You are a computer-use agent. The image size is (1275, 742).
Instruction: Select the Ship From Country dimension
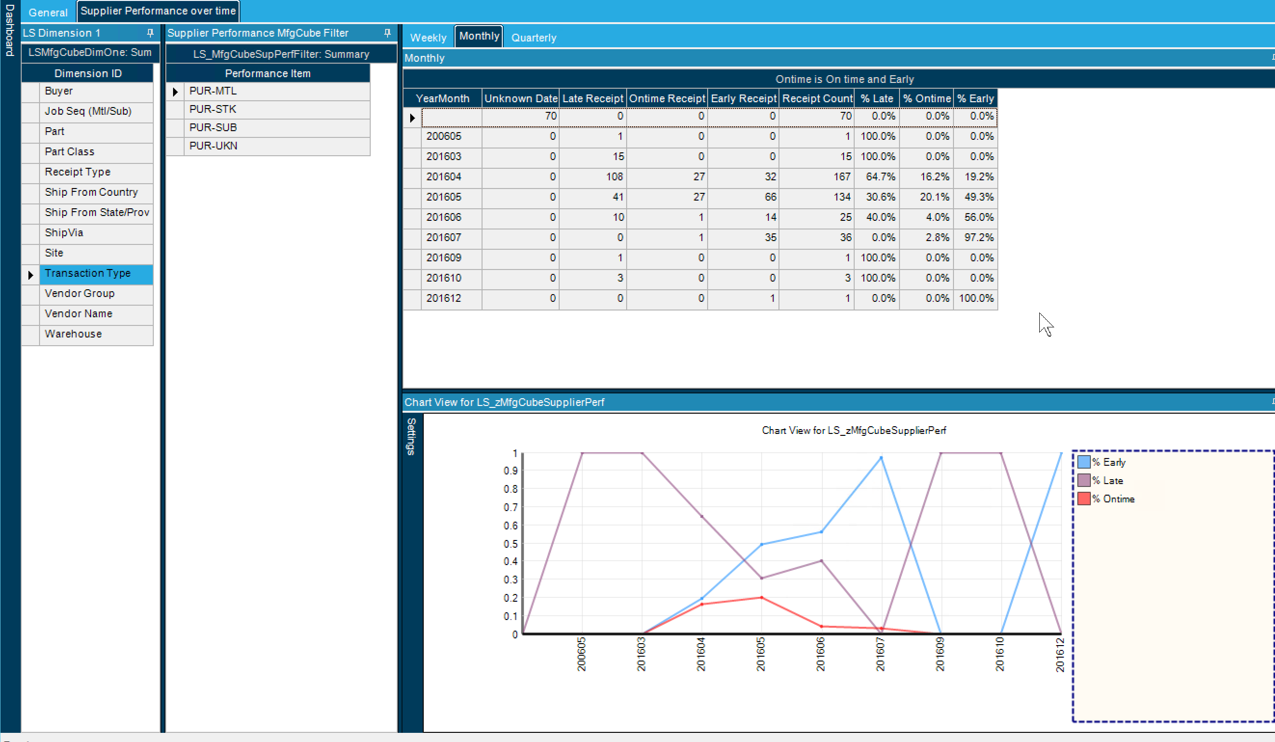click(91, 192)
